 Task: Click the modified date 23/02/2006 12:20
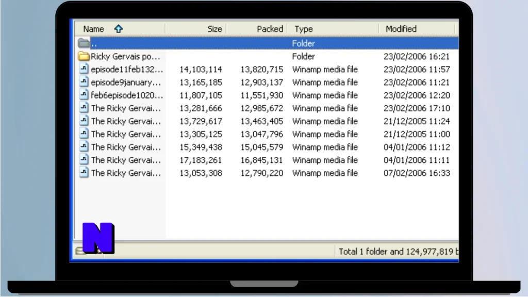click(417, 95)
